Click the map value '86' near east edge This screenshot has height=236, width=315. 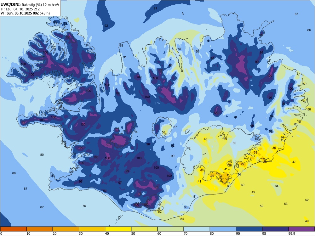pyautogui.click(x=309, y=30)
